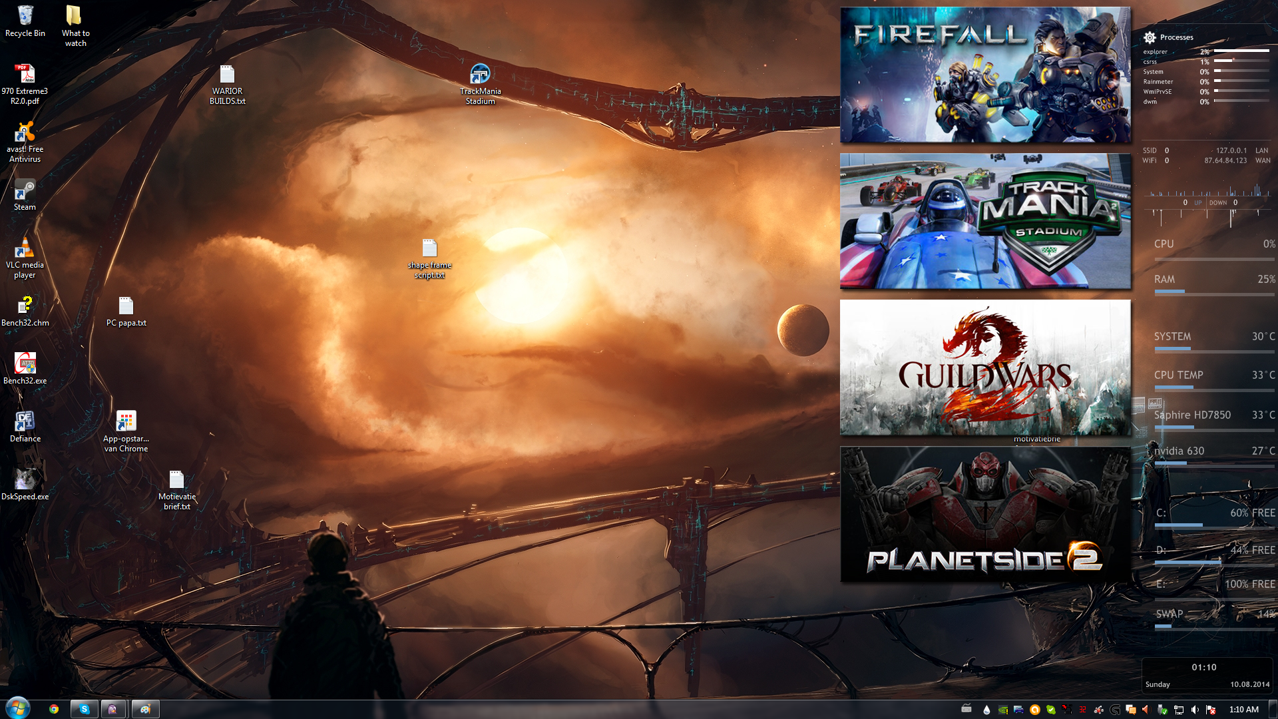Click the Show desktop button

[x=1273, y=709]
